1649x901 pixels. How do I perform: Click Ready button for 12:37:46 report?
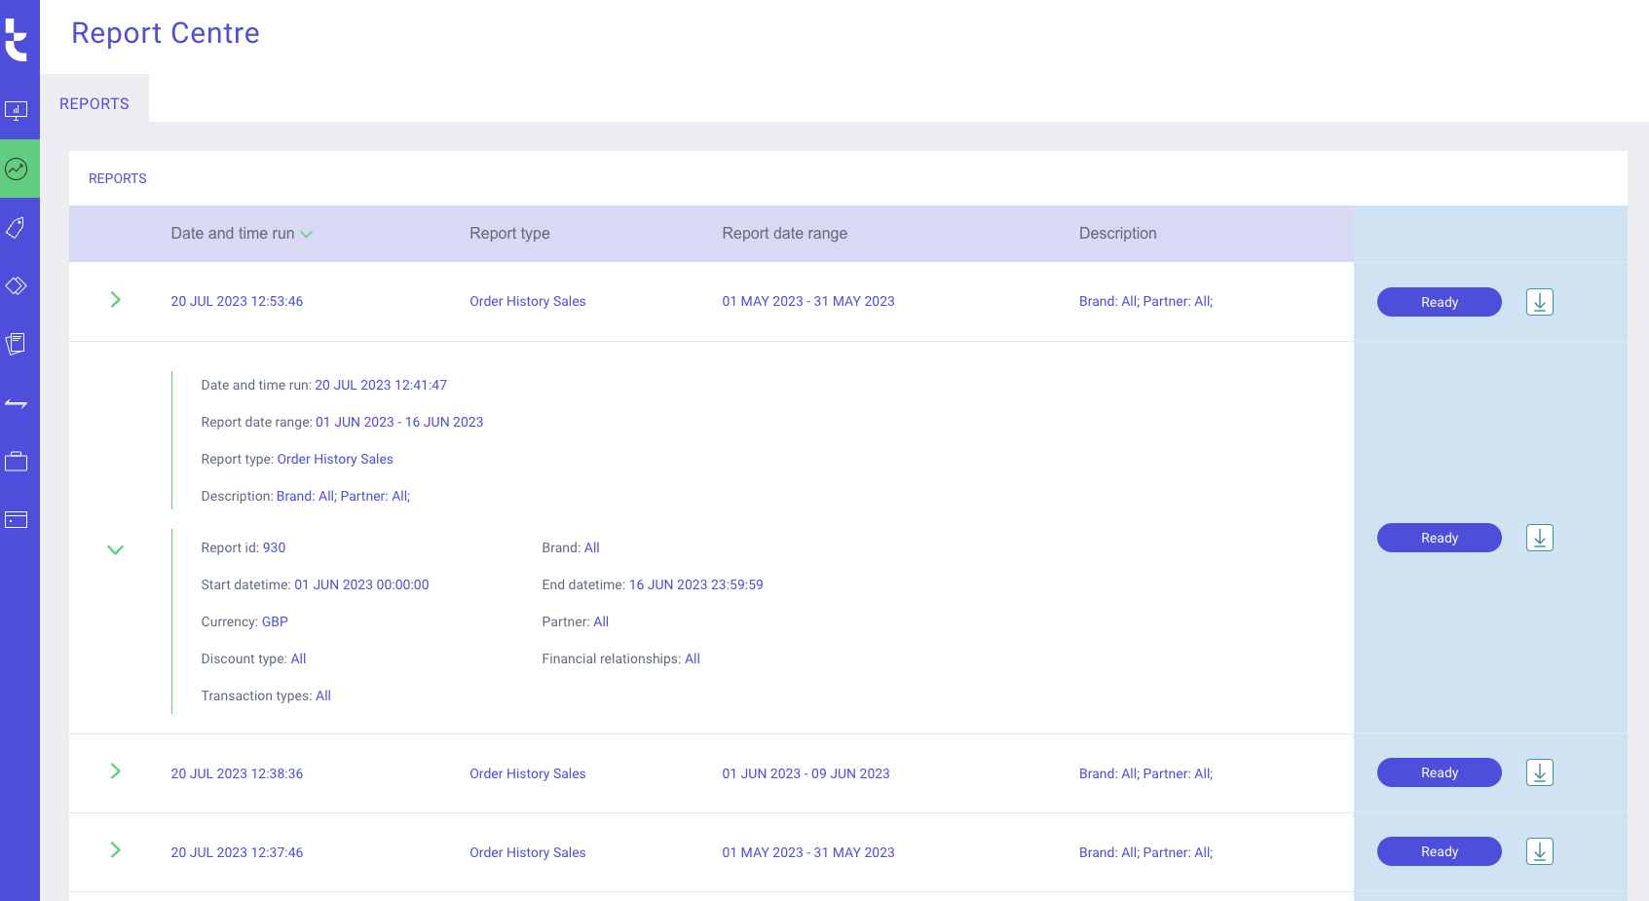pos(1439,851)
